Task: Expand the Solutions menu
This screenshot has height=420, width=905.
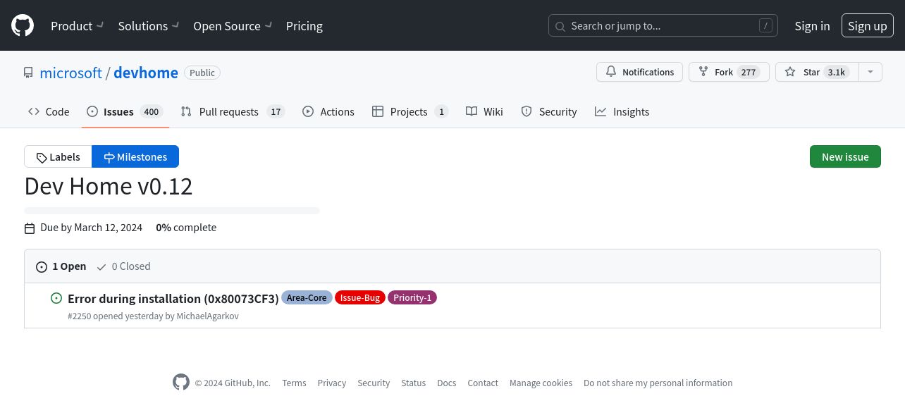Action: (x=149, y=26)
